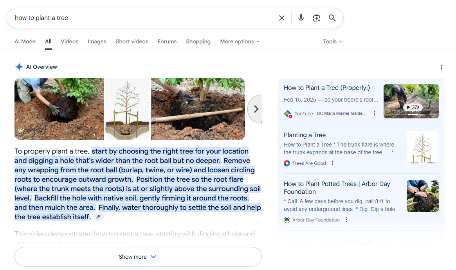
Task: Advance the image carousel with the right arrow
Action: [x=256, y=109]
